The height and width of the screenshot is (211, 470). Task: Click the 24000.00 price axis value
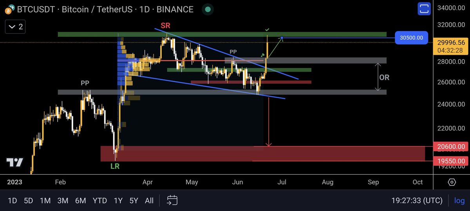tap(451, 104)
